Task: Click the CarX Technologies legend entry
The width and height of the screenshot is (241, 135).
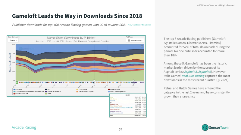Action: pos(117,91)
